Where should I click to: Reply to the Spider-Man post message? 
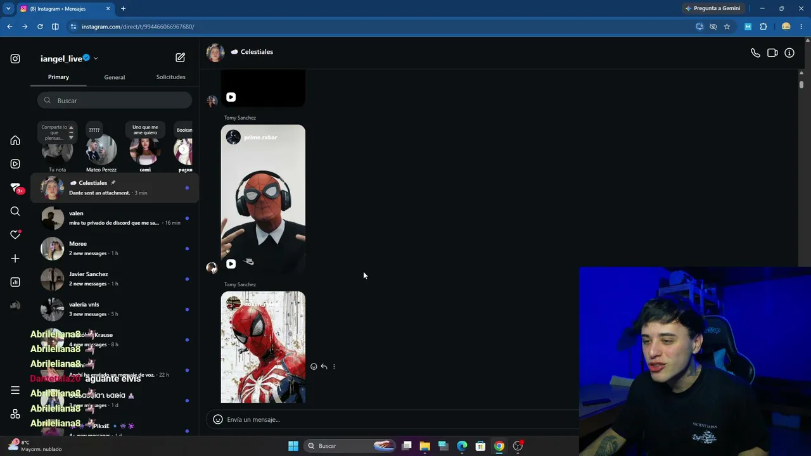(x=324, y=367)
